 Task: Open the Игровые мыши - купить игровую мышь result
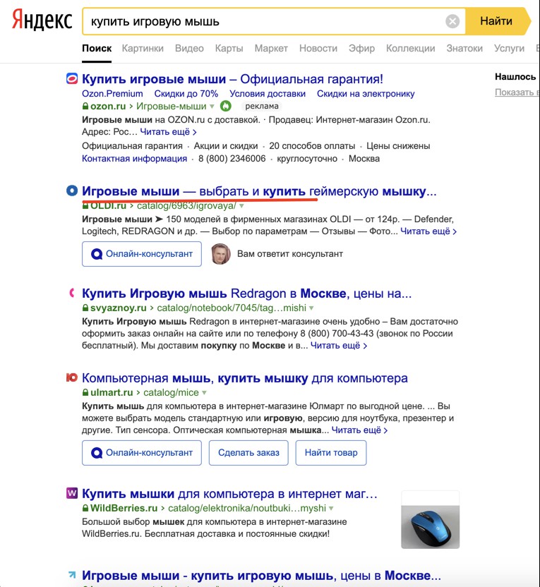coord(261,574)
